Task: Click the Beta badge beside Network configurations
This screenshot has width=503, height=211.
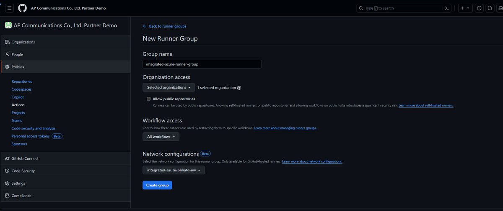Action: (x=205, y=154)
